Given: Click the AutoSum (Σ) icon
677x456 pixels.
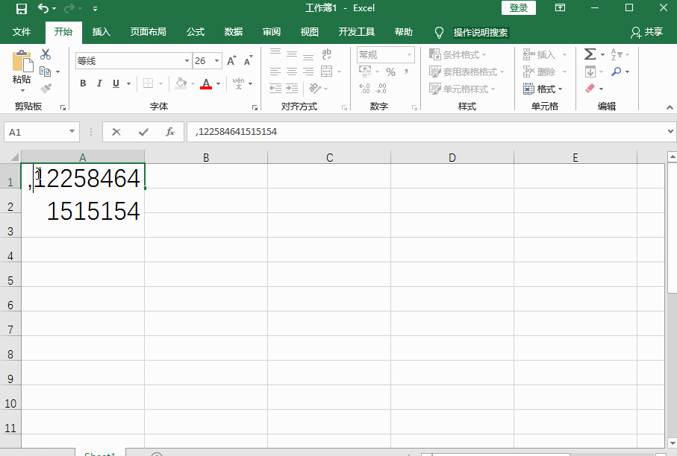Looking at the screenshot, I should 590,54.
